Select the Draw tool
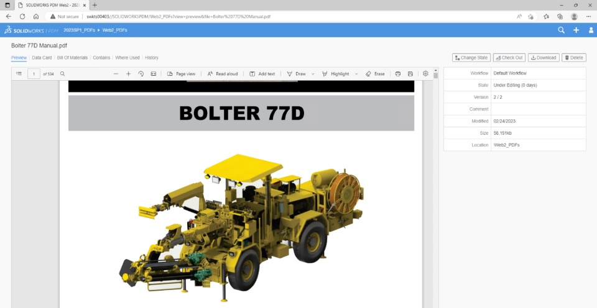The height and width of the screenshot is (308, 597). click(x=296, y=74)
